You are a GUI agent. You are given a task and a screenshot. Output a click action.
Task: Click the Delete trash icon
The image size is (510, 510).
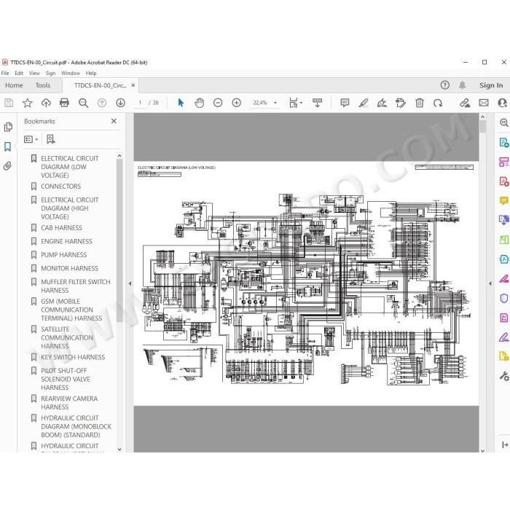pos(419,103)
